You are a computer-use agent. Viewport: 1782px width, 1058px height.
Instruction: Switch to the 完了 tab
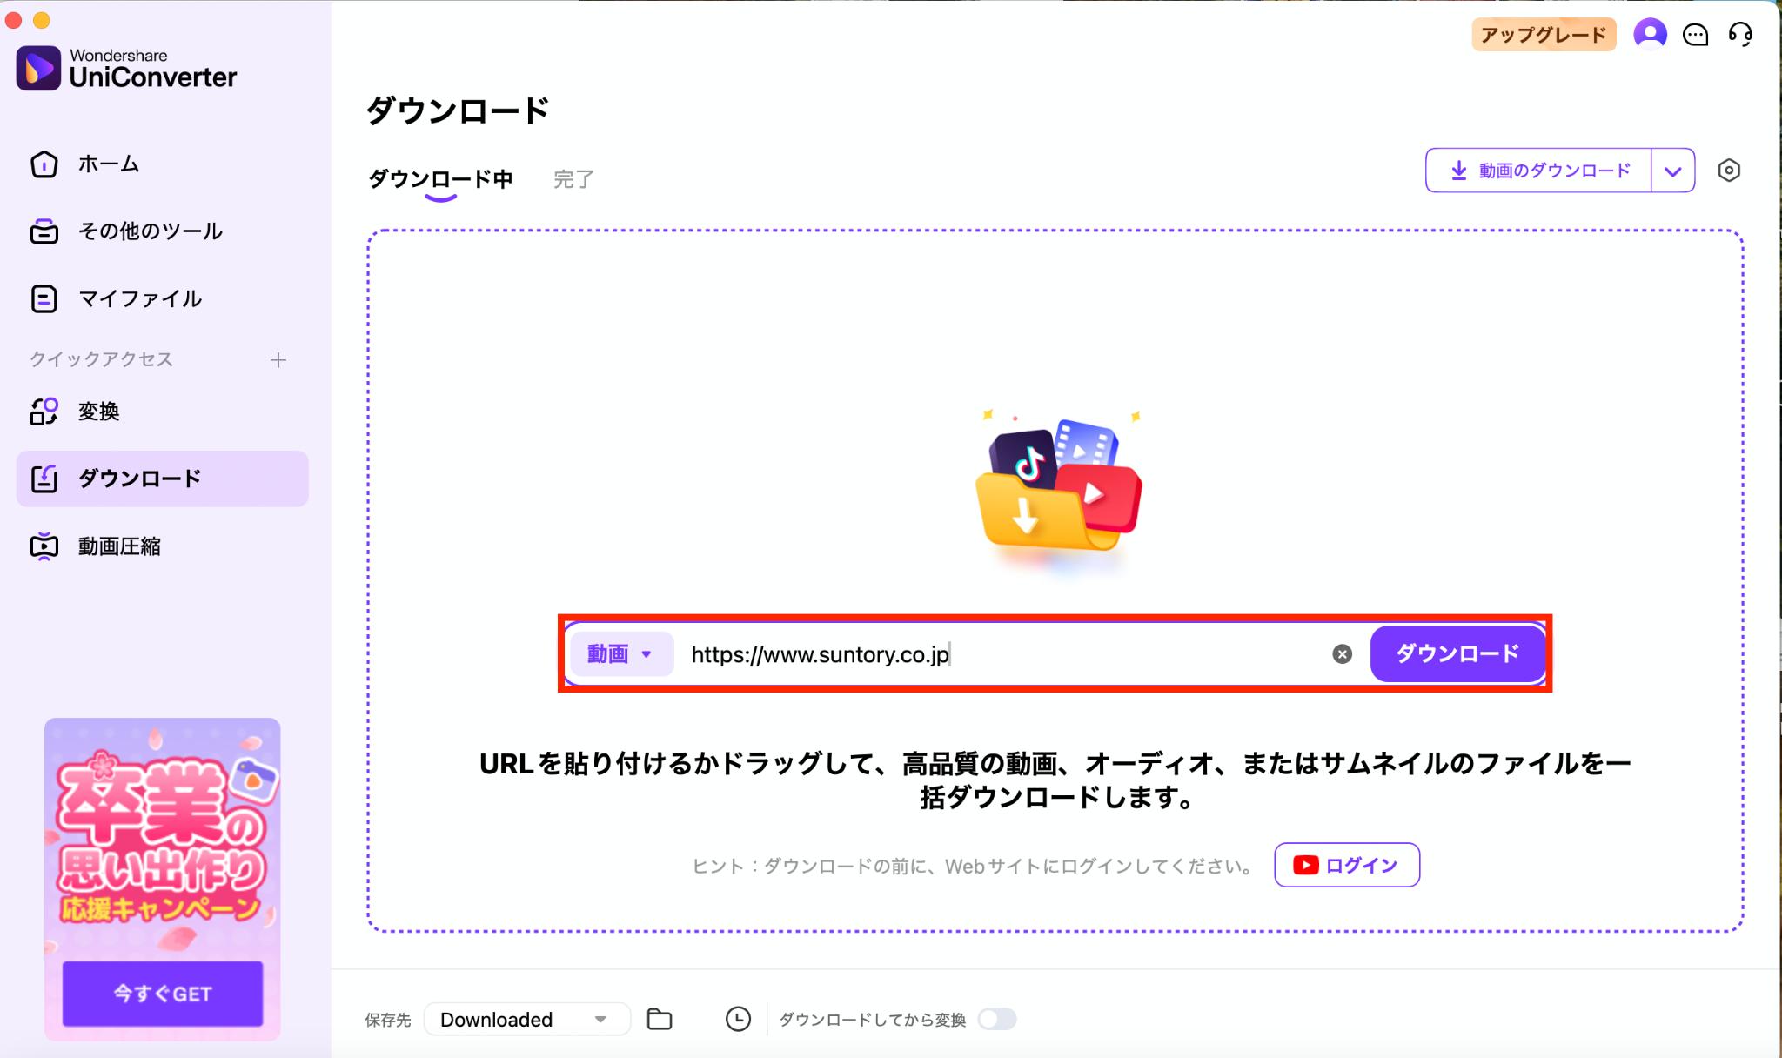pyautogui.click(x=574, y=179)
